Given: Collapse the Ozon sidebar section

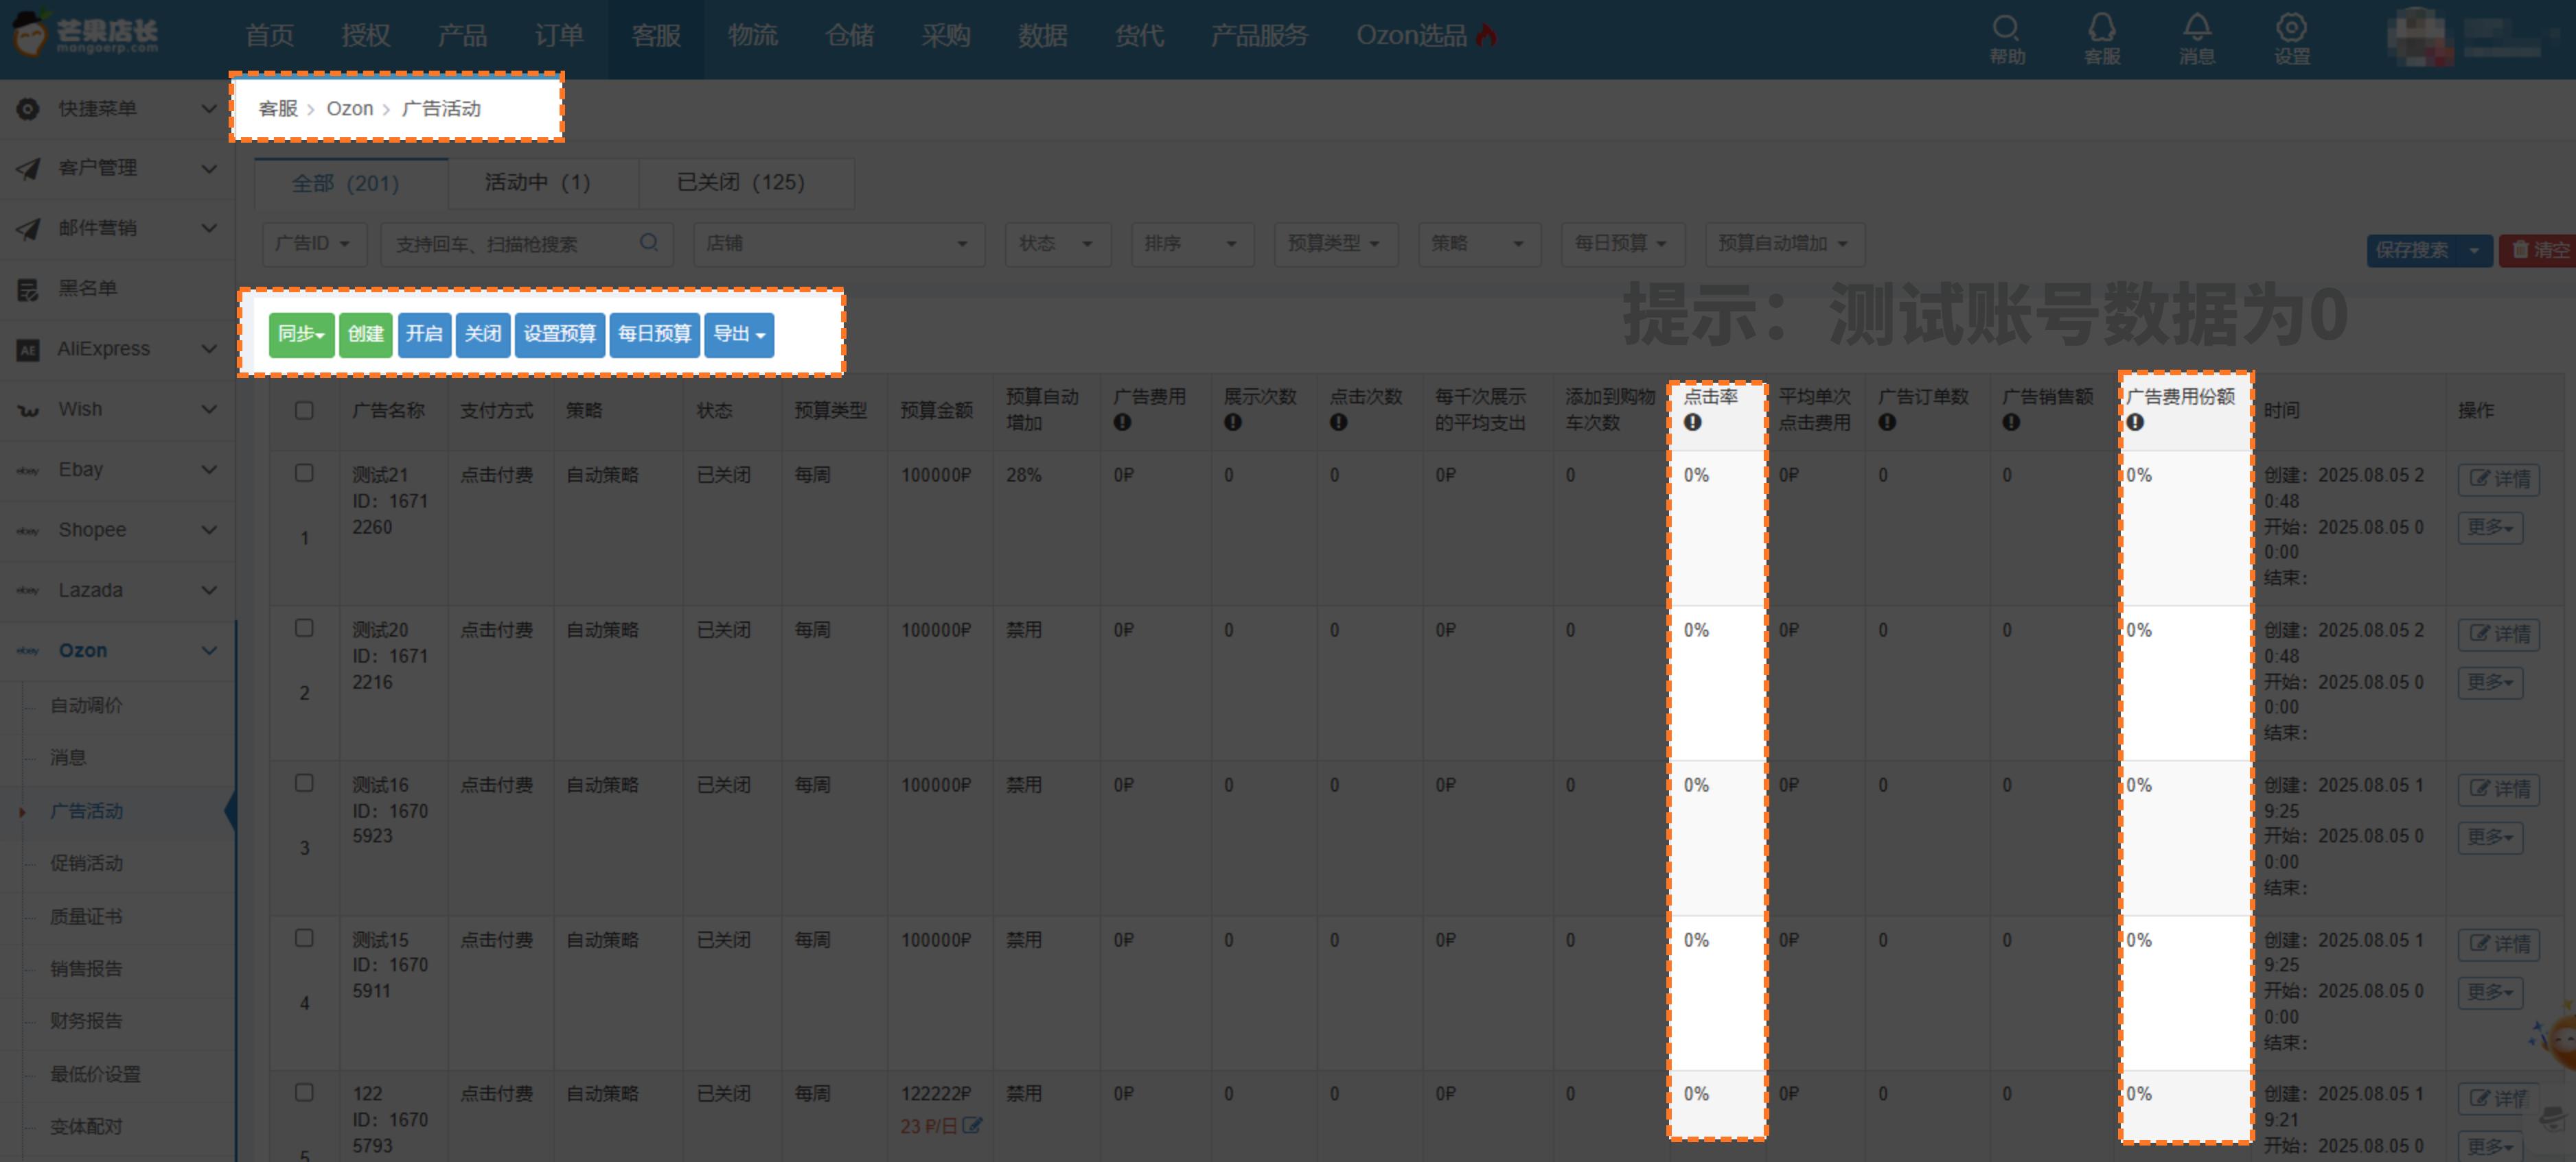Looking at the screenshot, I should click(118, 650).
